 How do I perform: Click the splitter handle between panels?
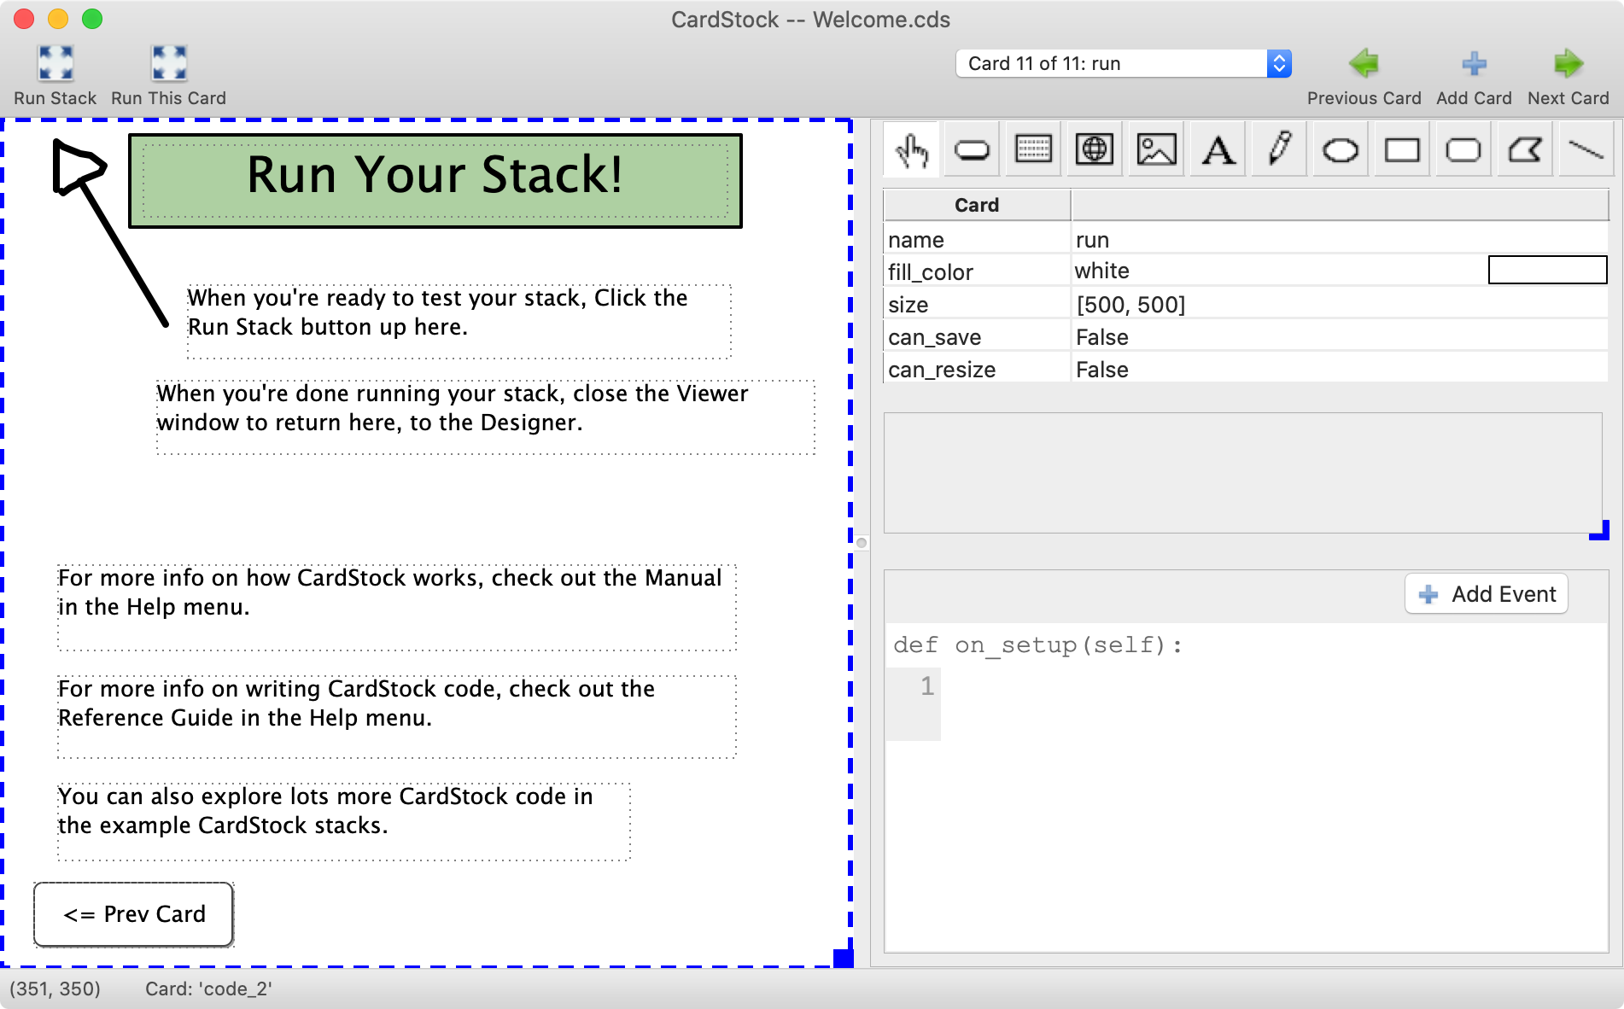862,543
